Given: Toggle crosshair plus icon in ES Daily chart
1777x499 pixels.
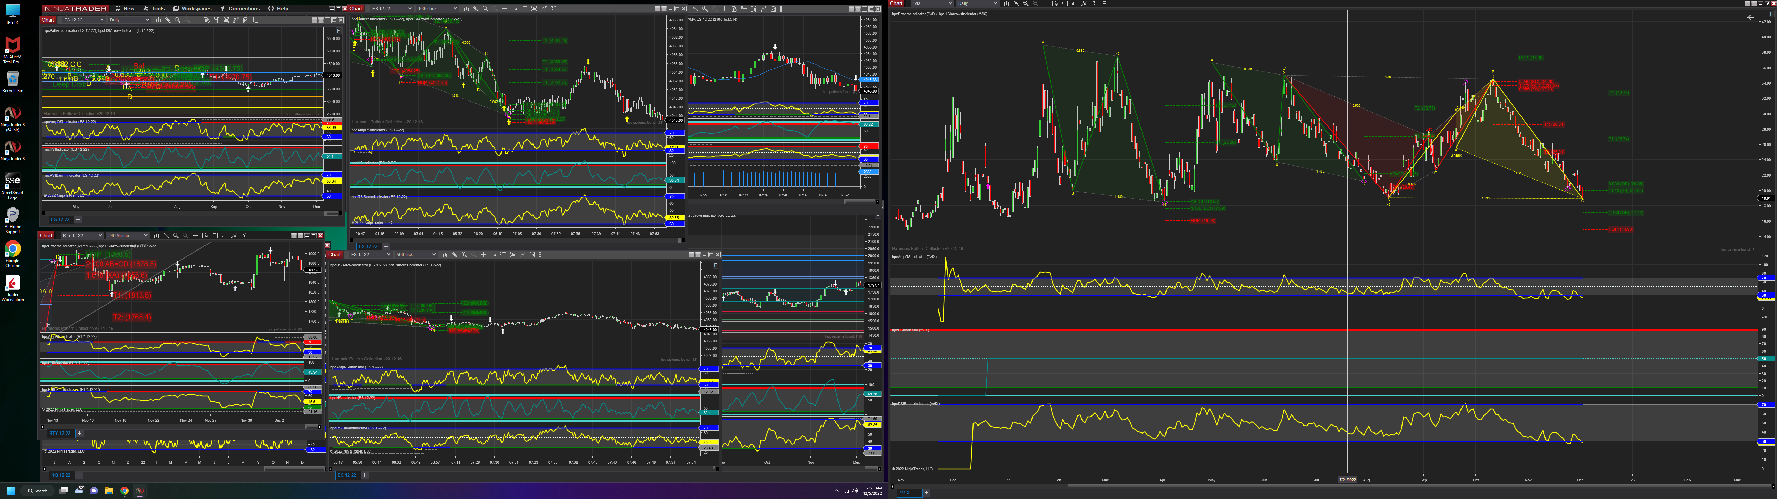Looking at the screenshot, I should pos(196,20).
